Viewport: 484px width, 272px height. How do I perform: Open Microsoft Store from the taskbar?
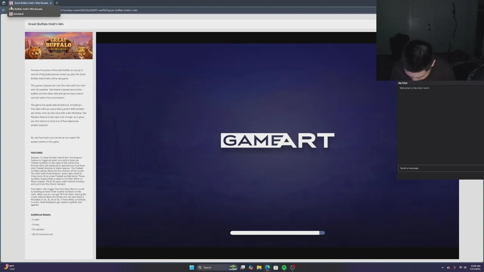(276, 267)
